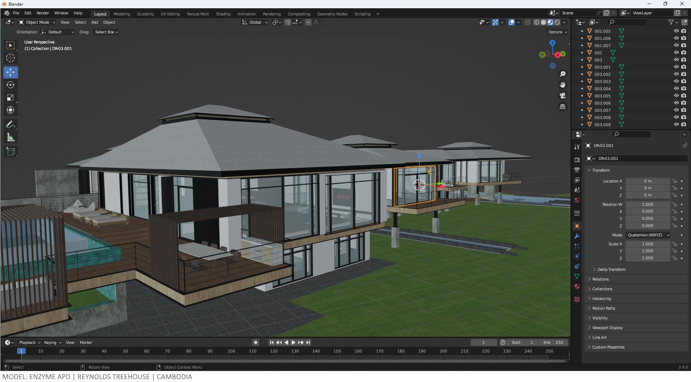Open the Marker menu in timeline

[86, 343]
